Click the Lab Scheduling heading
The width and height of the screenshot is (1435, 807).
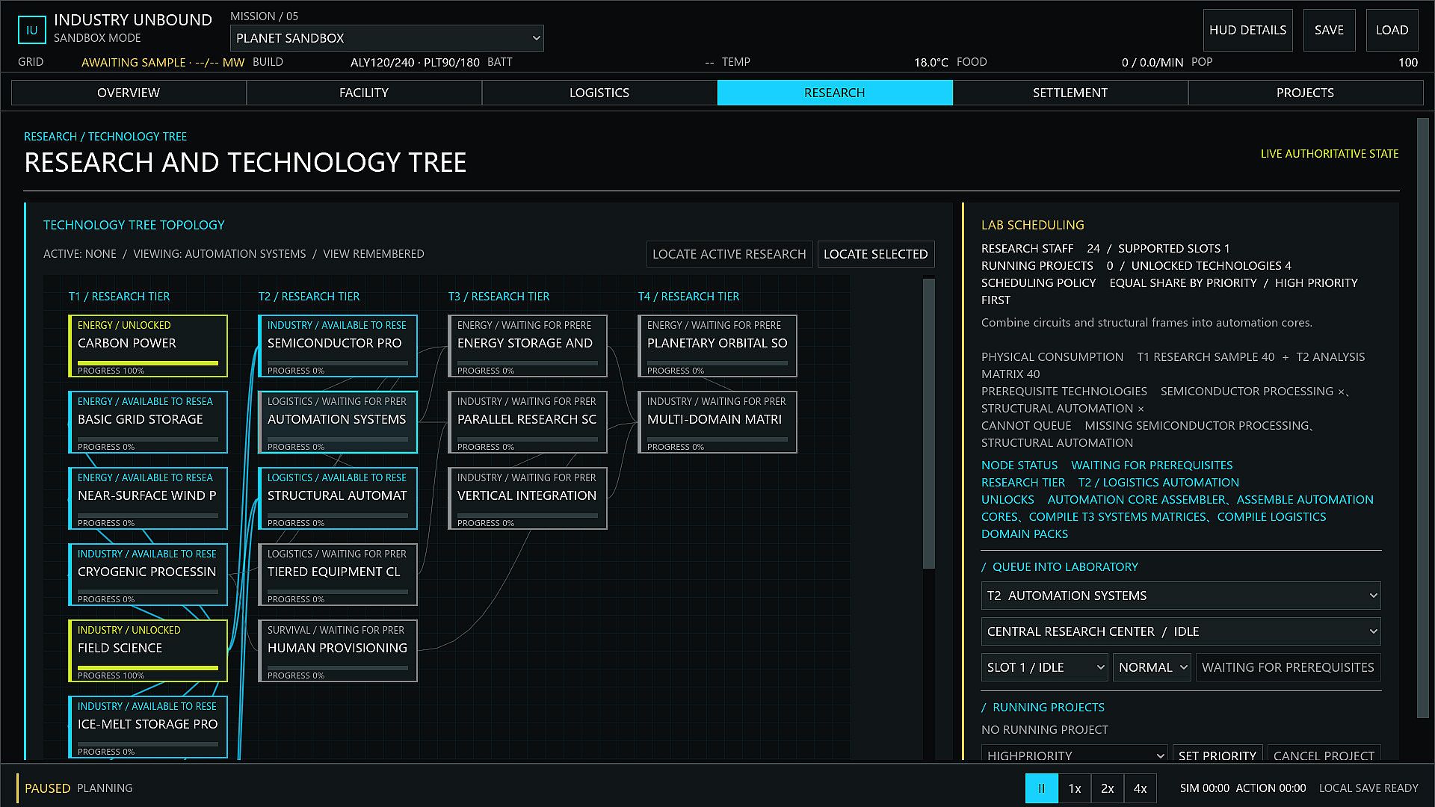point(1032,225)
